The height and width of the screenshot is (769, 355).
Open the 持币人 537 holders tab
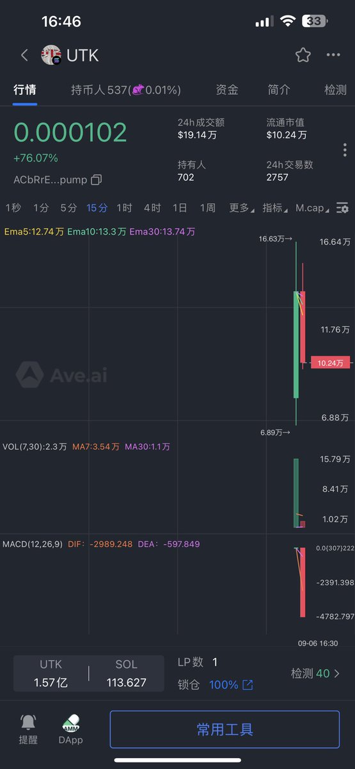[126, 90]
